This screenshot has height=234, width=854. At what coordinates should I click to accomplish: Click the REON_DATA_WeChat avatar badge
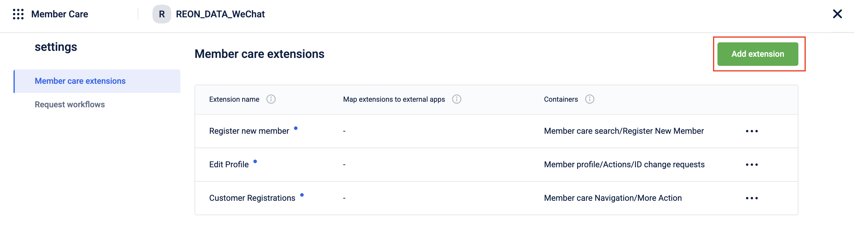click(162, 14)
